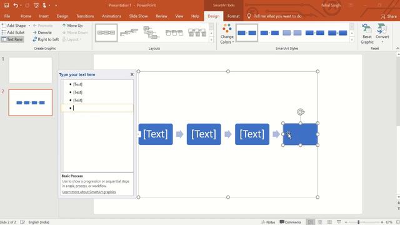This screenshot has height=225, width=400.
Task: Toggle Right to Left direction
Action: pyautogui.click(x=46, y=39)
